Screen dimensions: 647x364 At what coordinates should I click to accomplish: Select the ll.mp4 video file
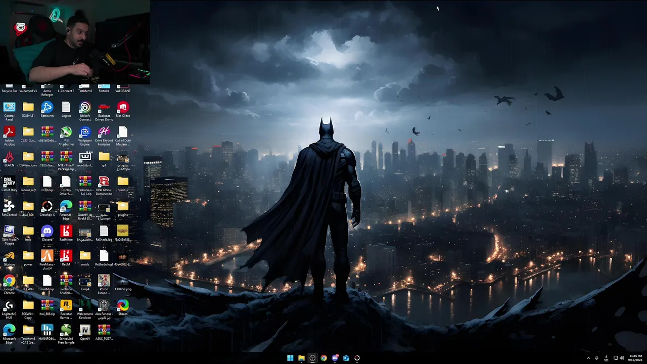pyautogui.click(x=85, y=283)
